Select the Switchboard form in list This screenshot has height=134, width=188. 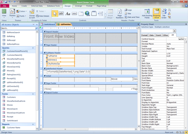(x=18, y=121)
